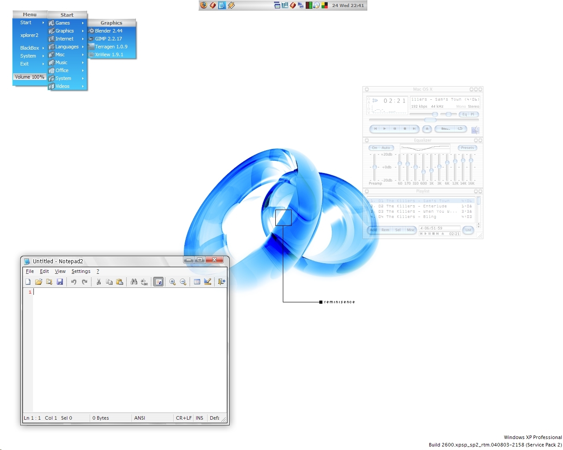Click the Zoom Out magnifier in Notepad2
563x450 pixels.
coord(183,282)
